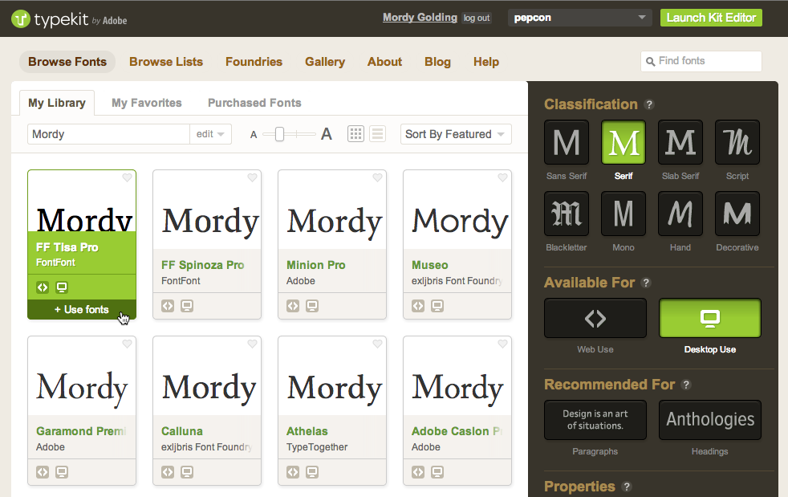This screenshot has width=788, height=497.
Task: Click web use icon on FF Spinoza Pro
Action: point(168,306)
